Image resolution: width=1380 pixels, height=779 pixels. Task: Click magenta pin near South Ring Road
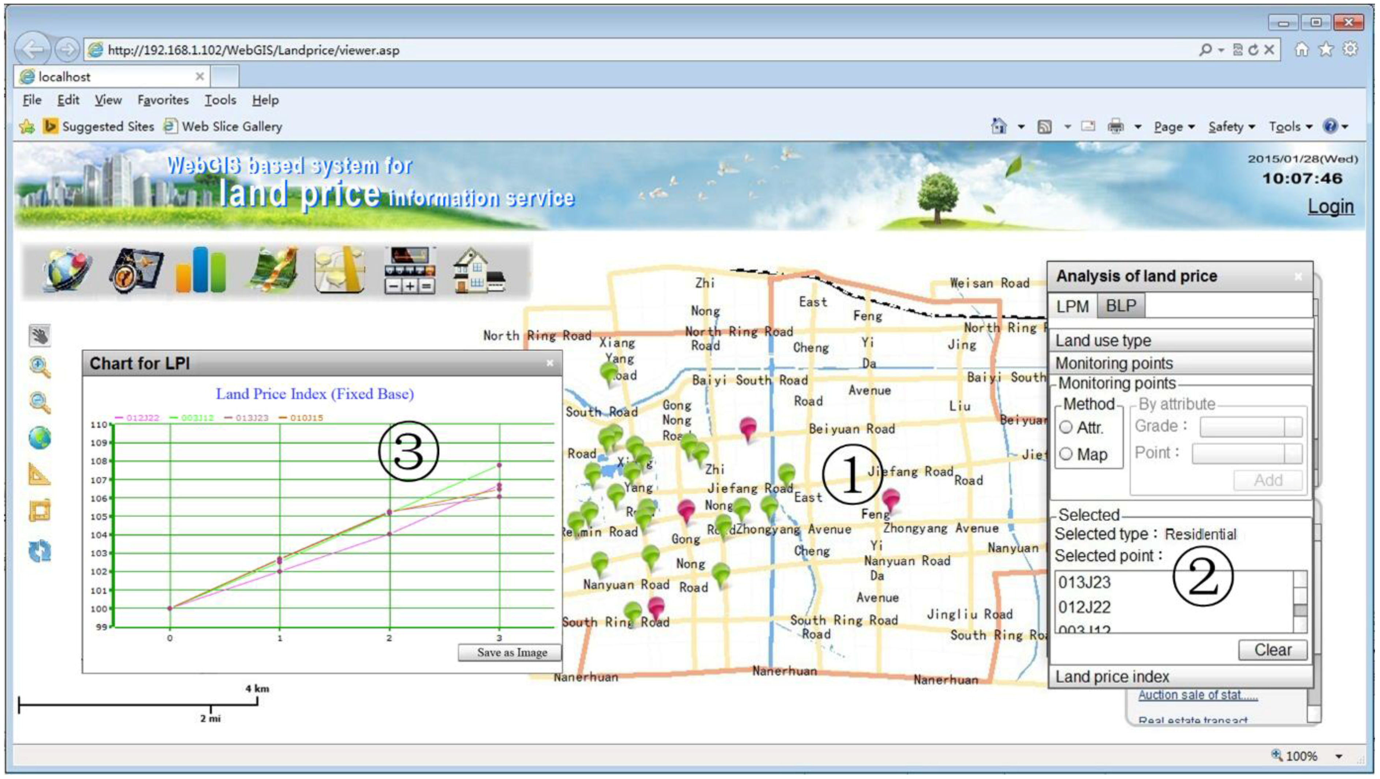[x=656, y=610]
